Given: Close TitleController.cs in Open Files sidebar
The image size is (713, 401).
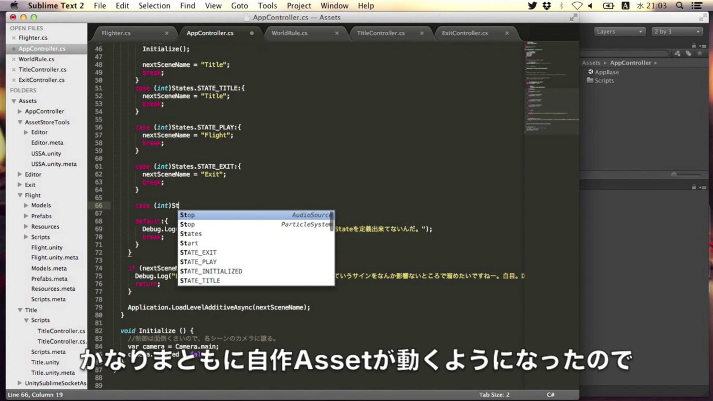Looking at the screenshot, I should click(x=14, y=70).
